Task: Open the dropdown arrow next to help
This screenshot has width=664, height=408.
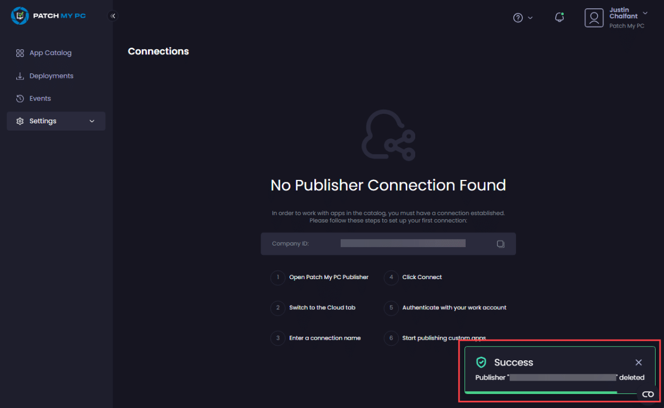Action: pyautogui.click(x=530, y=18)
